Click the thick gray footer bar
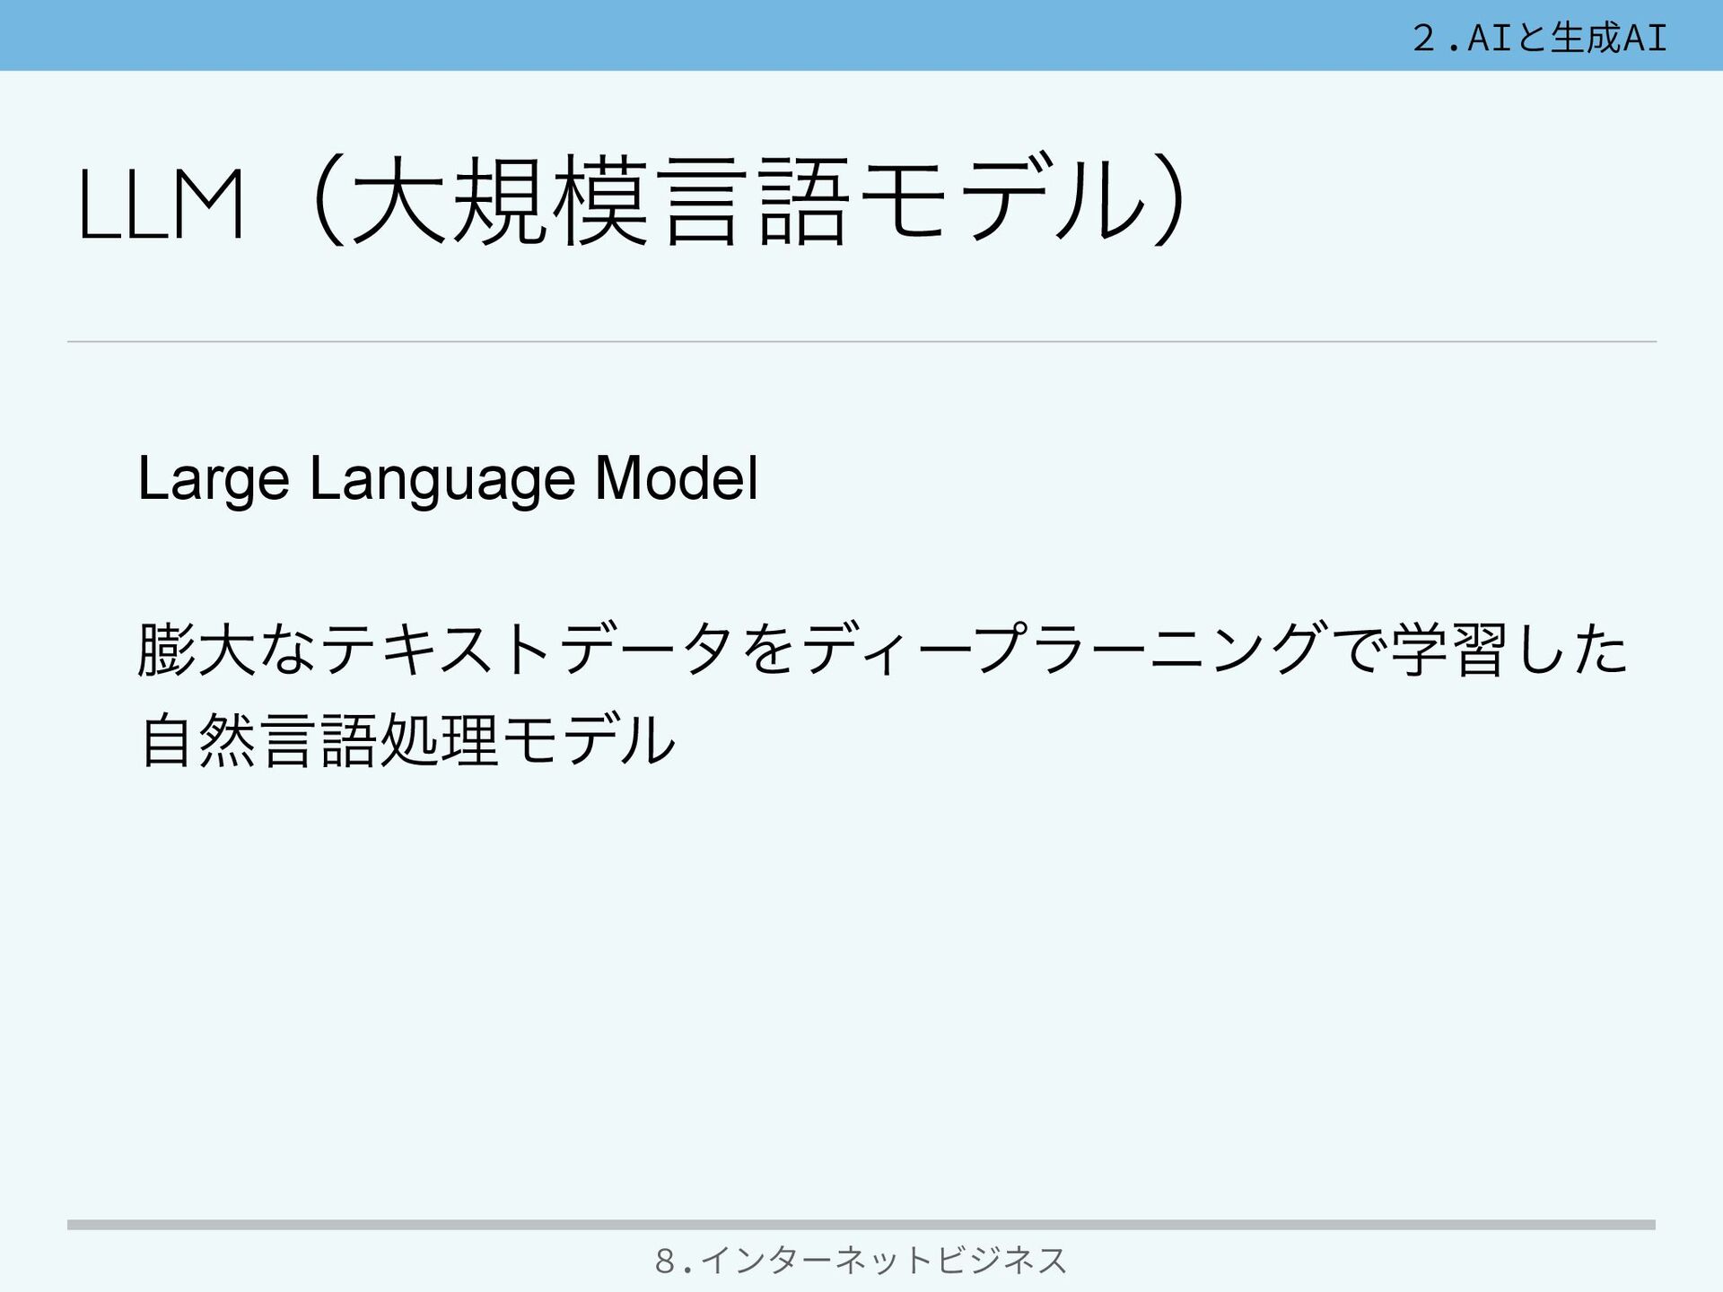The height and width of the screenshot is (1292, 1723). 861,1225
